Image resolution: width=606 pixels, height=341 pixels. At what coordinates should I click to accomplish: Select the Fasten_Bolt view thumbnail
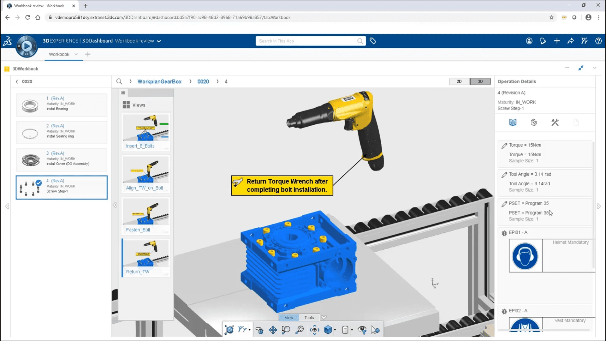click(x=146, y=212)
